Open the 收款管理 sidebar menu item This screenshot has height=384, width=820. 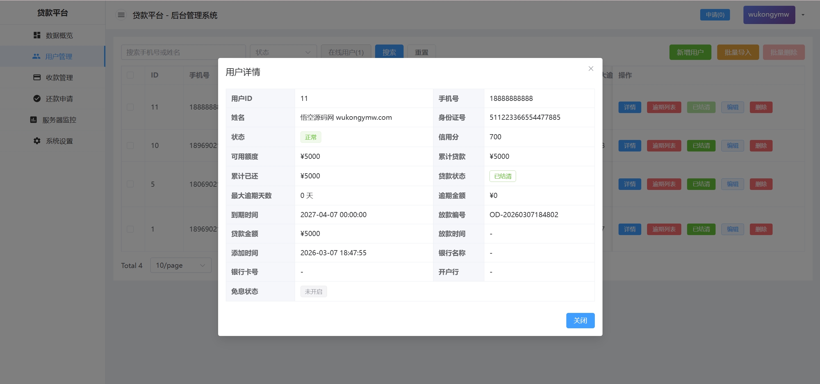(x=59, y=78)
